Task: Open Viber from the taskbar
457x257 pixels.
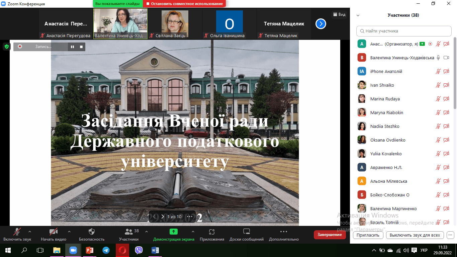Action: pos(139,250)
